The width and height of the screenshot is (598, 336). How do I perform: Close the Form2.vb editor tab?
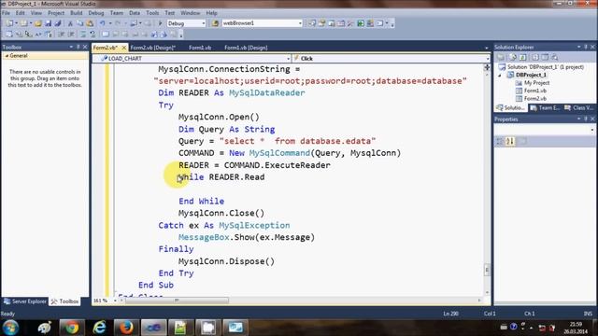click(x=124, y=48)
